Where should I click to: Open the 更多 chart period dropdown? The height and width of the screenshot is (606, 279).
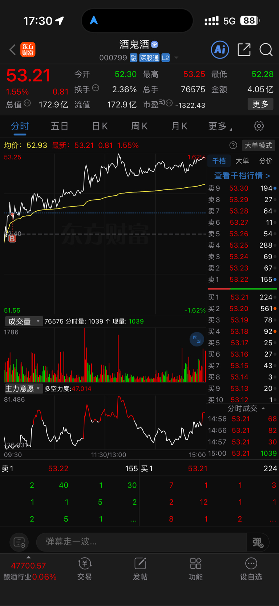[x=220, y=126]
